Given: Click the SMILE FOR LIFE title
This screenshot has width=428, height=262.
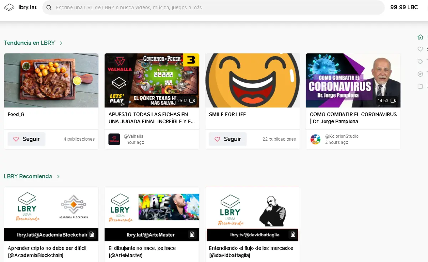Looking at the screenshot, I should click(227, 114).
